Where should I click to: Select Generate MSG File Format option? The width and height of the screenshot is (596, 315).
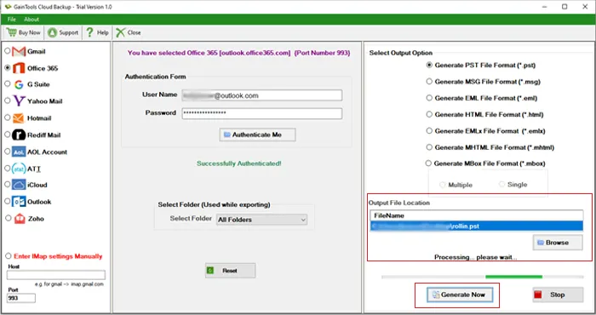(x=429, y=82)
